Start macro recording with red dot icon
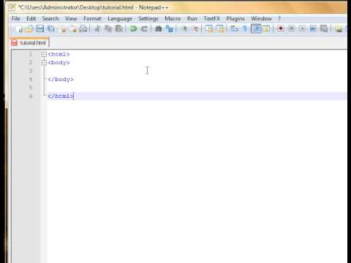 281,28
